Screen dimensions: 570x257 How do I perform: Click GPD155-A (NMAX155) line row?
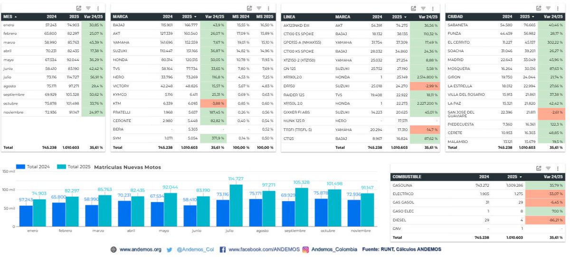[x=361, y=42]
